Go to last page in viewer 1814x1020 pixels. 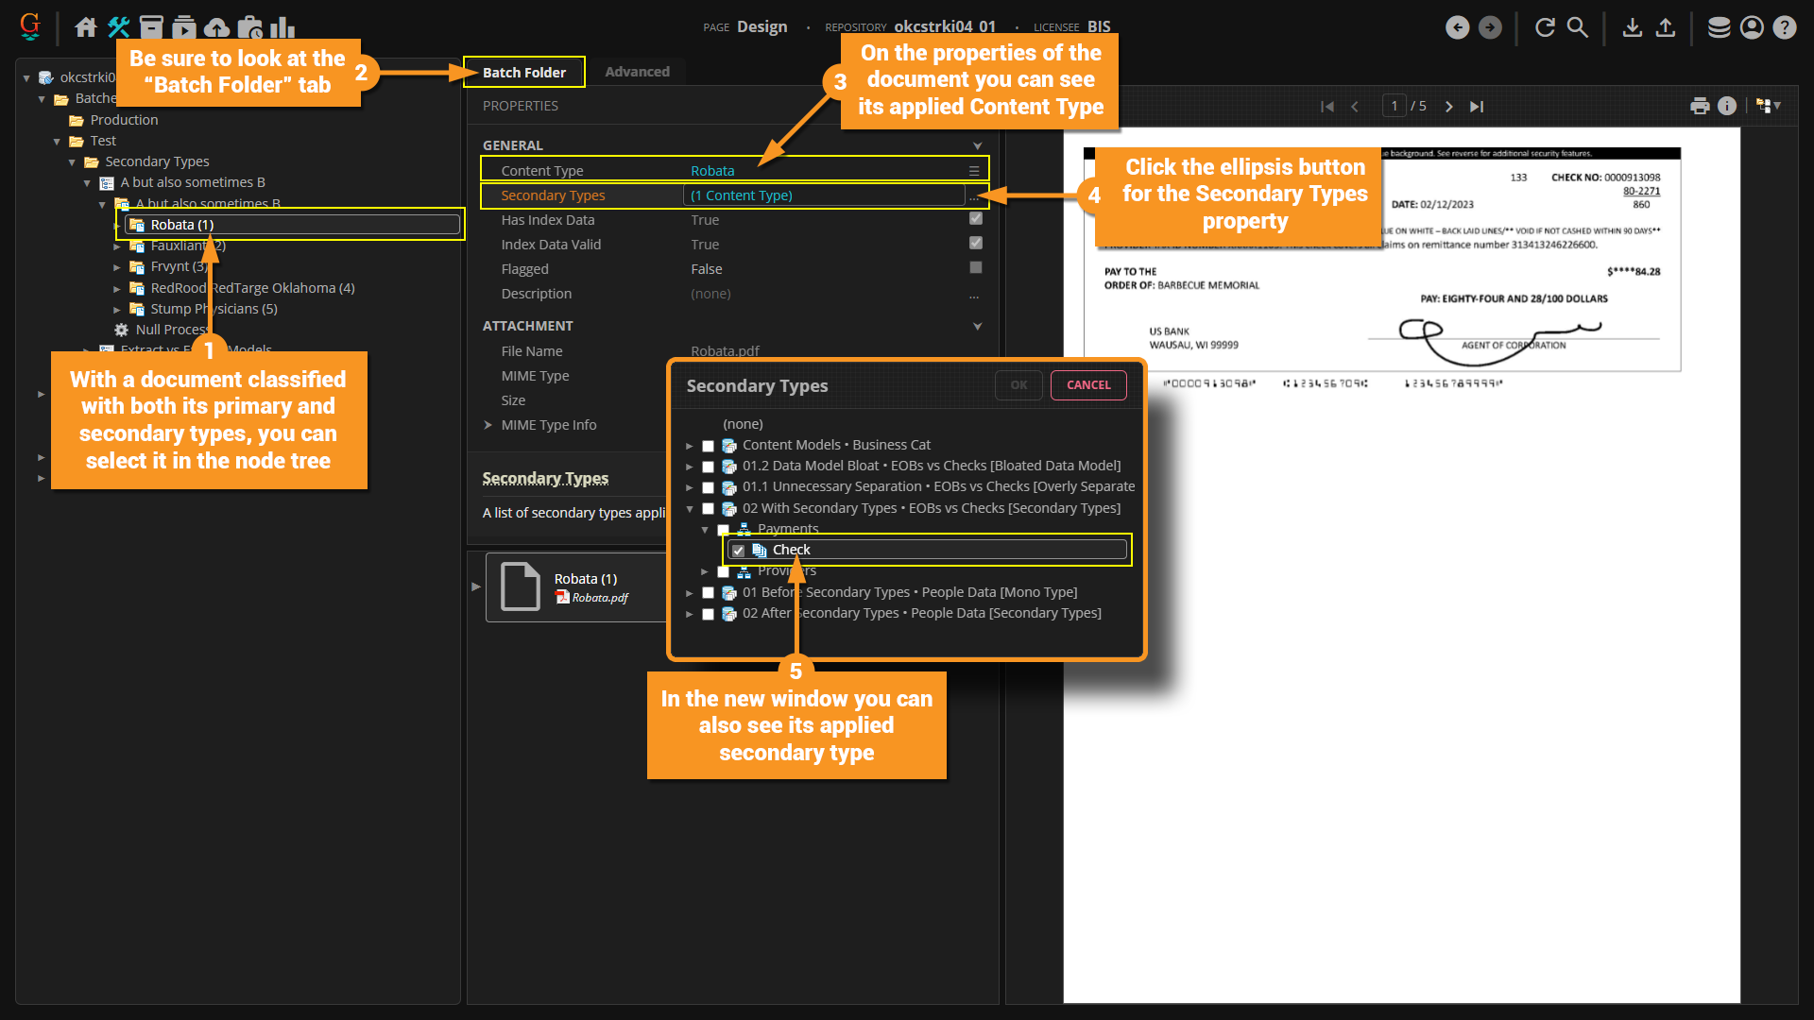[x=1477, y=107]
